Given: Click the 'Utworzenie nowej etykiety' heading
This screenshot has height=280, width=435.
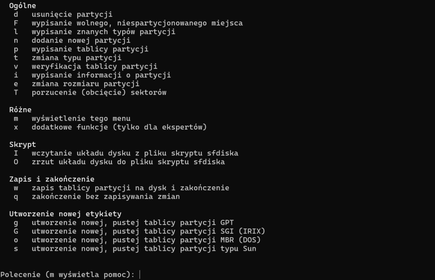Looking at the screenshot, I should pos(65,214).
